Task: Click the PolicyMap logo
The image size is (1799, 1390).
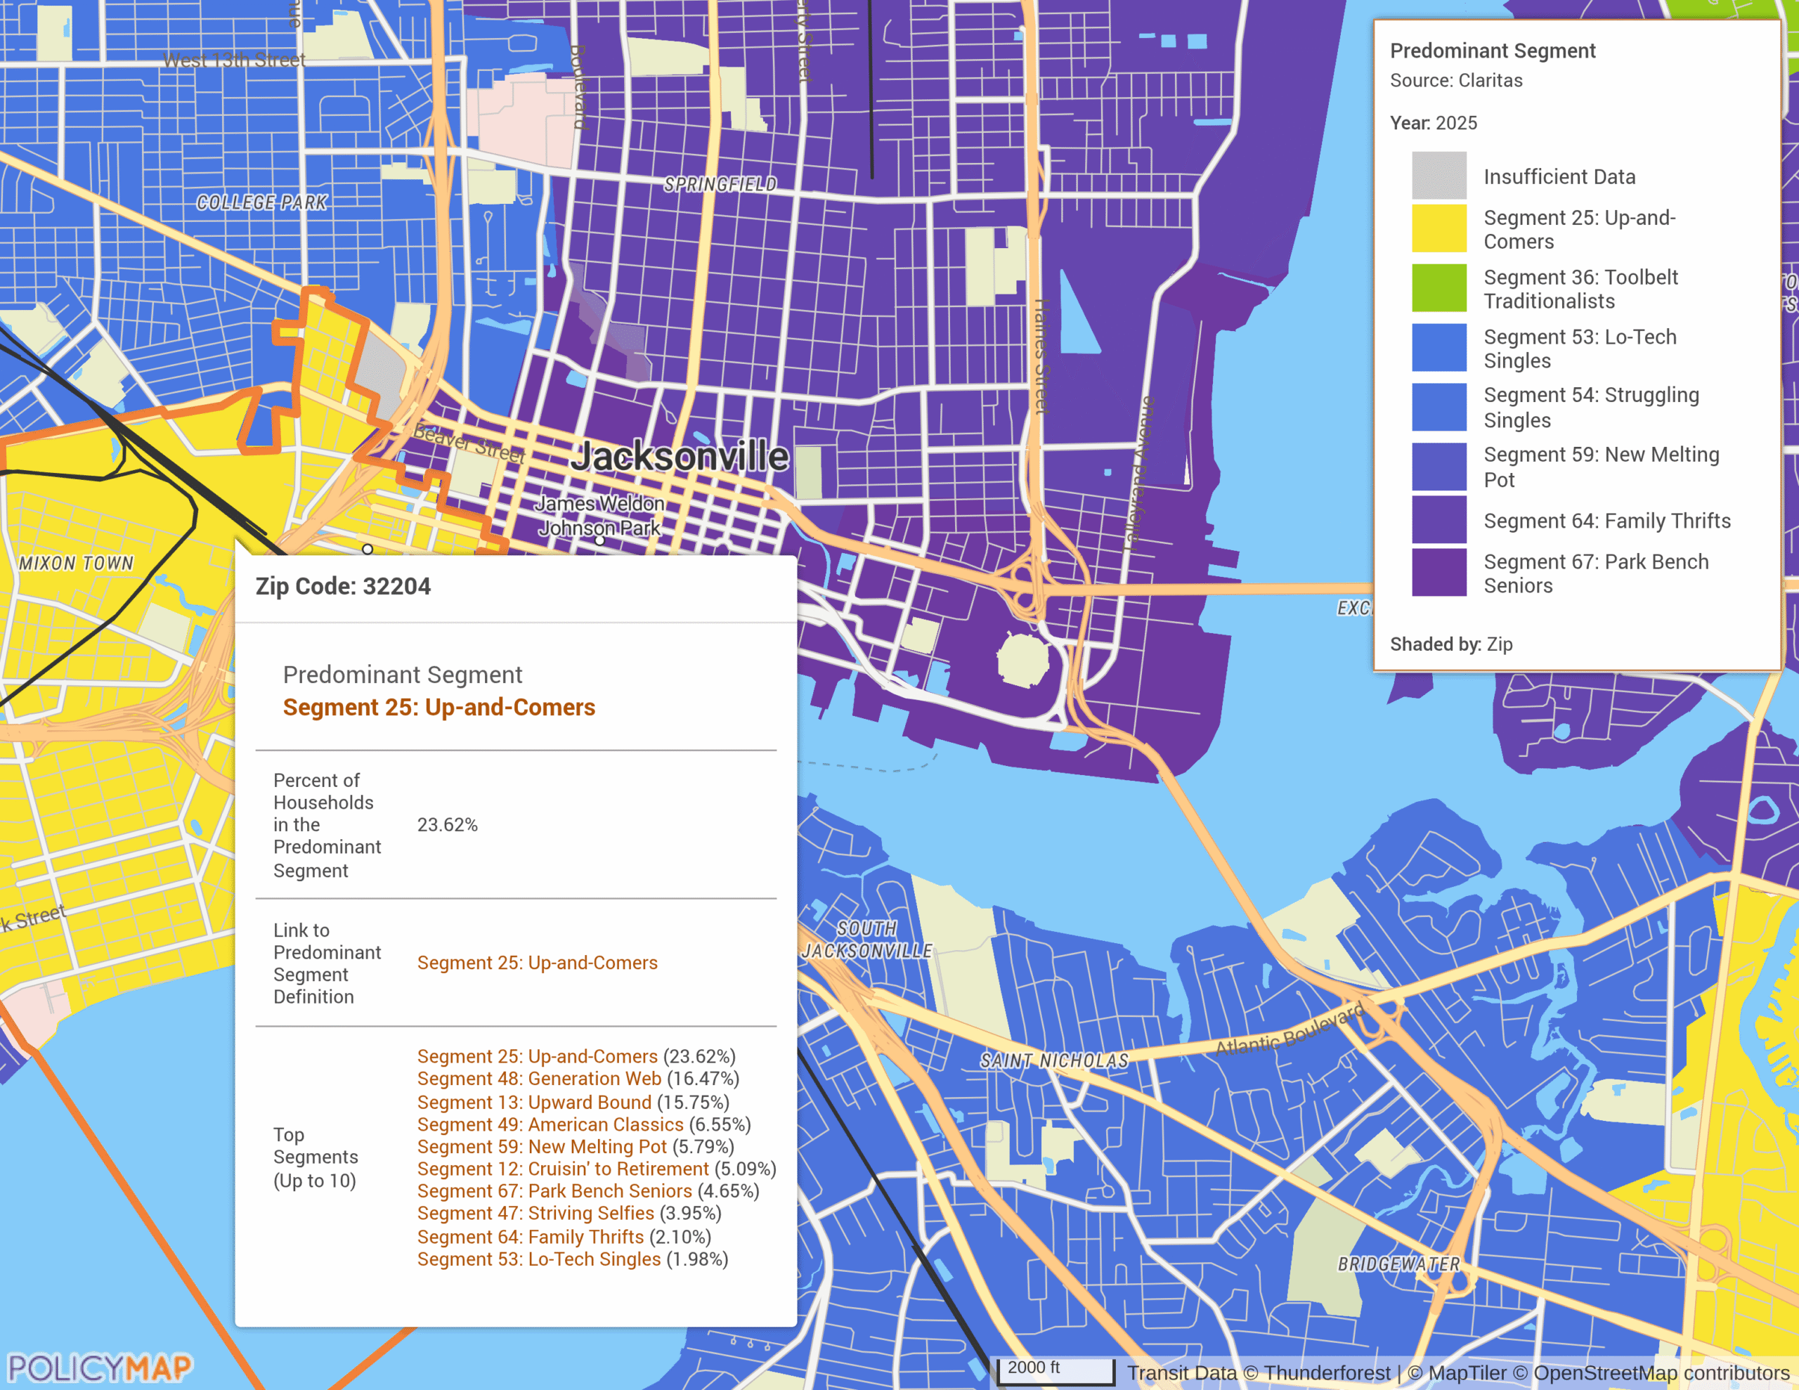Action: click(x=99, y=1368)
